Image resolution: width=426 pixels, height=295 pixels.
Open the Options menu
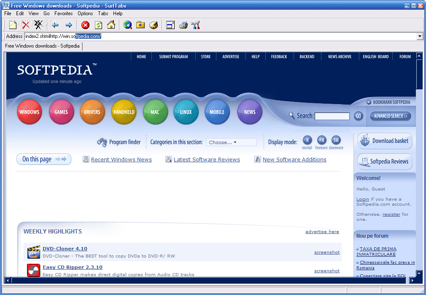coord(85,13)
